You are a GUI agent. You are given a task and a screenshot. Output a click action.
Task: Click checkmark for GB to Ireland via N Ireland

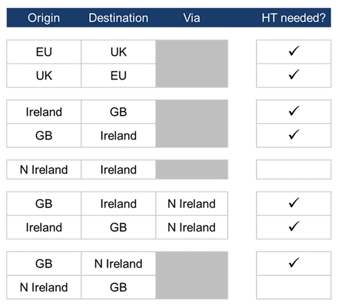pos(293,203)
